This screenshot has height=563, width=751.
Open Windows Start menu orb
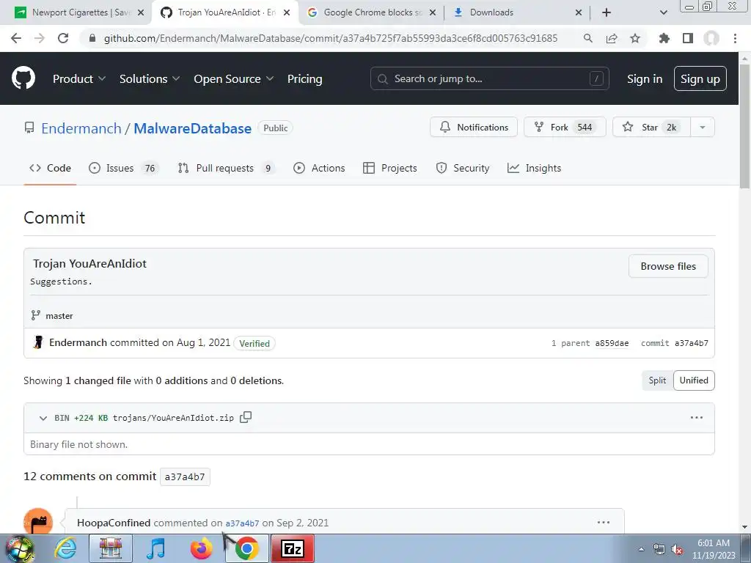click(20, 549)
